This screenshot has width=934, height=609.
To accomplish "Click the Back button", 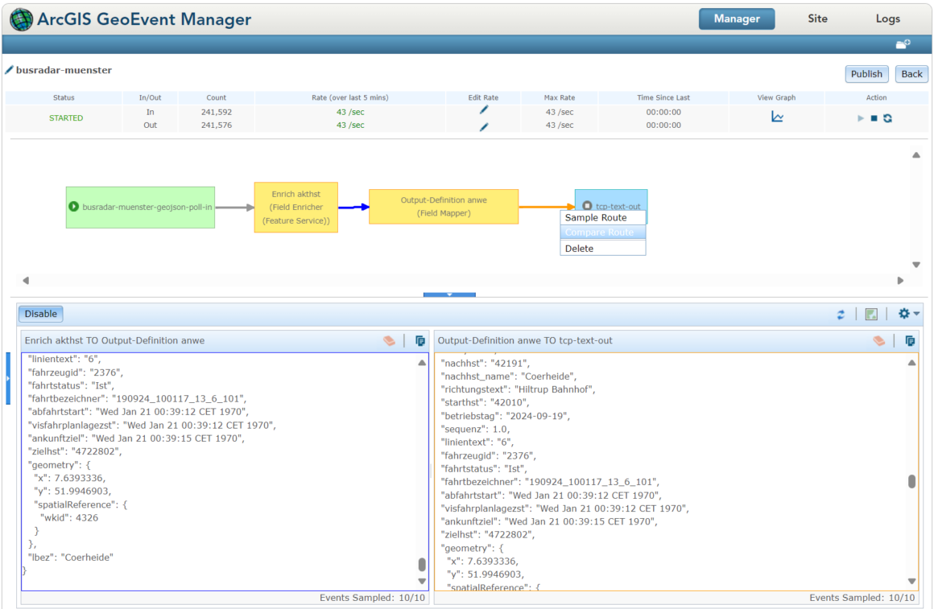I will pos(911,74).
